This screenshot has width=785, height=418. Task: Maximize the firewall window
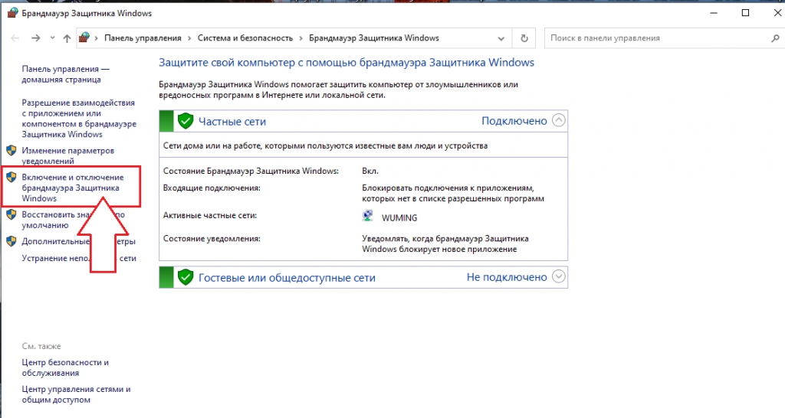pyautogui.click(x=745, y=13)
